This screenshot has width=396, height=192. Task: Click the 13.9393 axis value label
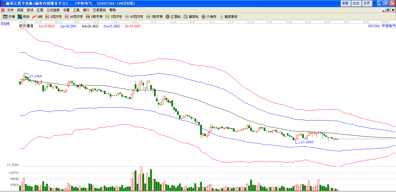(x=13, y=165)
